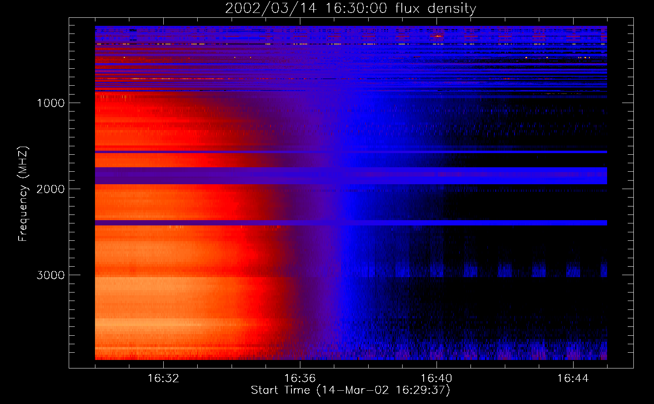The image size is (654, 404).
Task: Select the 2000 frequency axis label
Action: [x=51, y=189]
